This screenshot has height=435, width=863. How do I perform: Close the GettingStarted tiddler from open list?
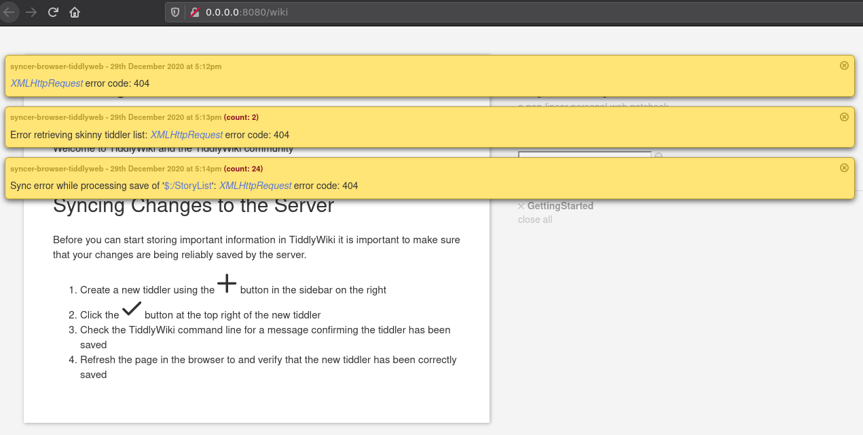(x=521, y=206)
